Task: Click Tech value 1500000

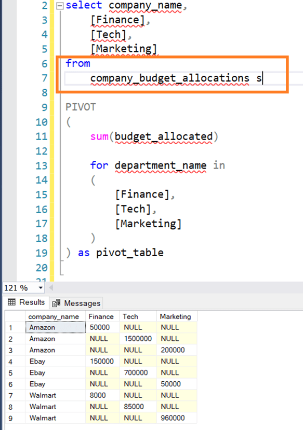Action: (138, 339)
